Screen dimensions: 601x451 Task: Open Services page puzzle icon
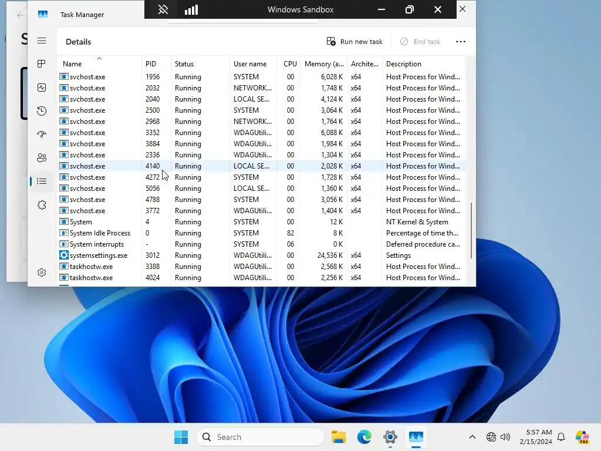coord(42,205)
